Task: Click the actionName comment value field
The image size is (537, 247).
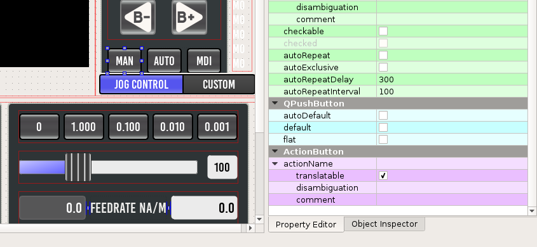Action: tap(452, 199)
